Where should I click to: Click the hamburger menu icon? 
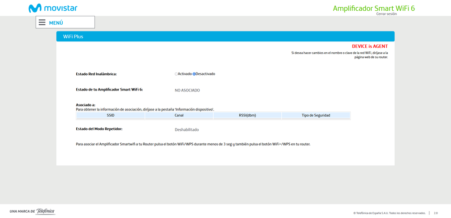pos(42,23)
